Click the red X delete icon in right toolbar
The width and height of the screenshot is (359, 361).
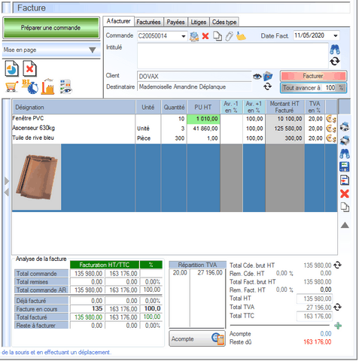345,194
